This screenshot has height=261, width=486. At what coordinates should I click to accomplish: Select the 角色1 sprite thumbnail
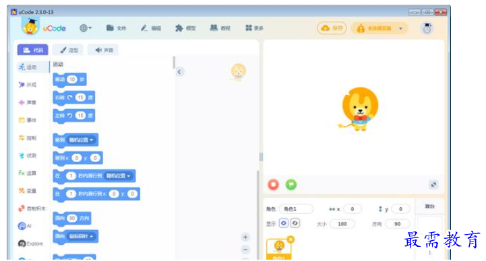pyautogui.click(x=278, y=249)
